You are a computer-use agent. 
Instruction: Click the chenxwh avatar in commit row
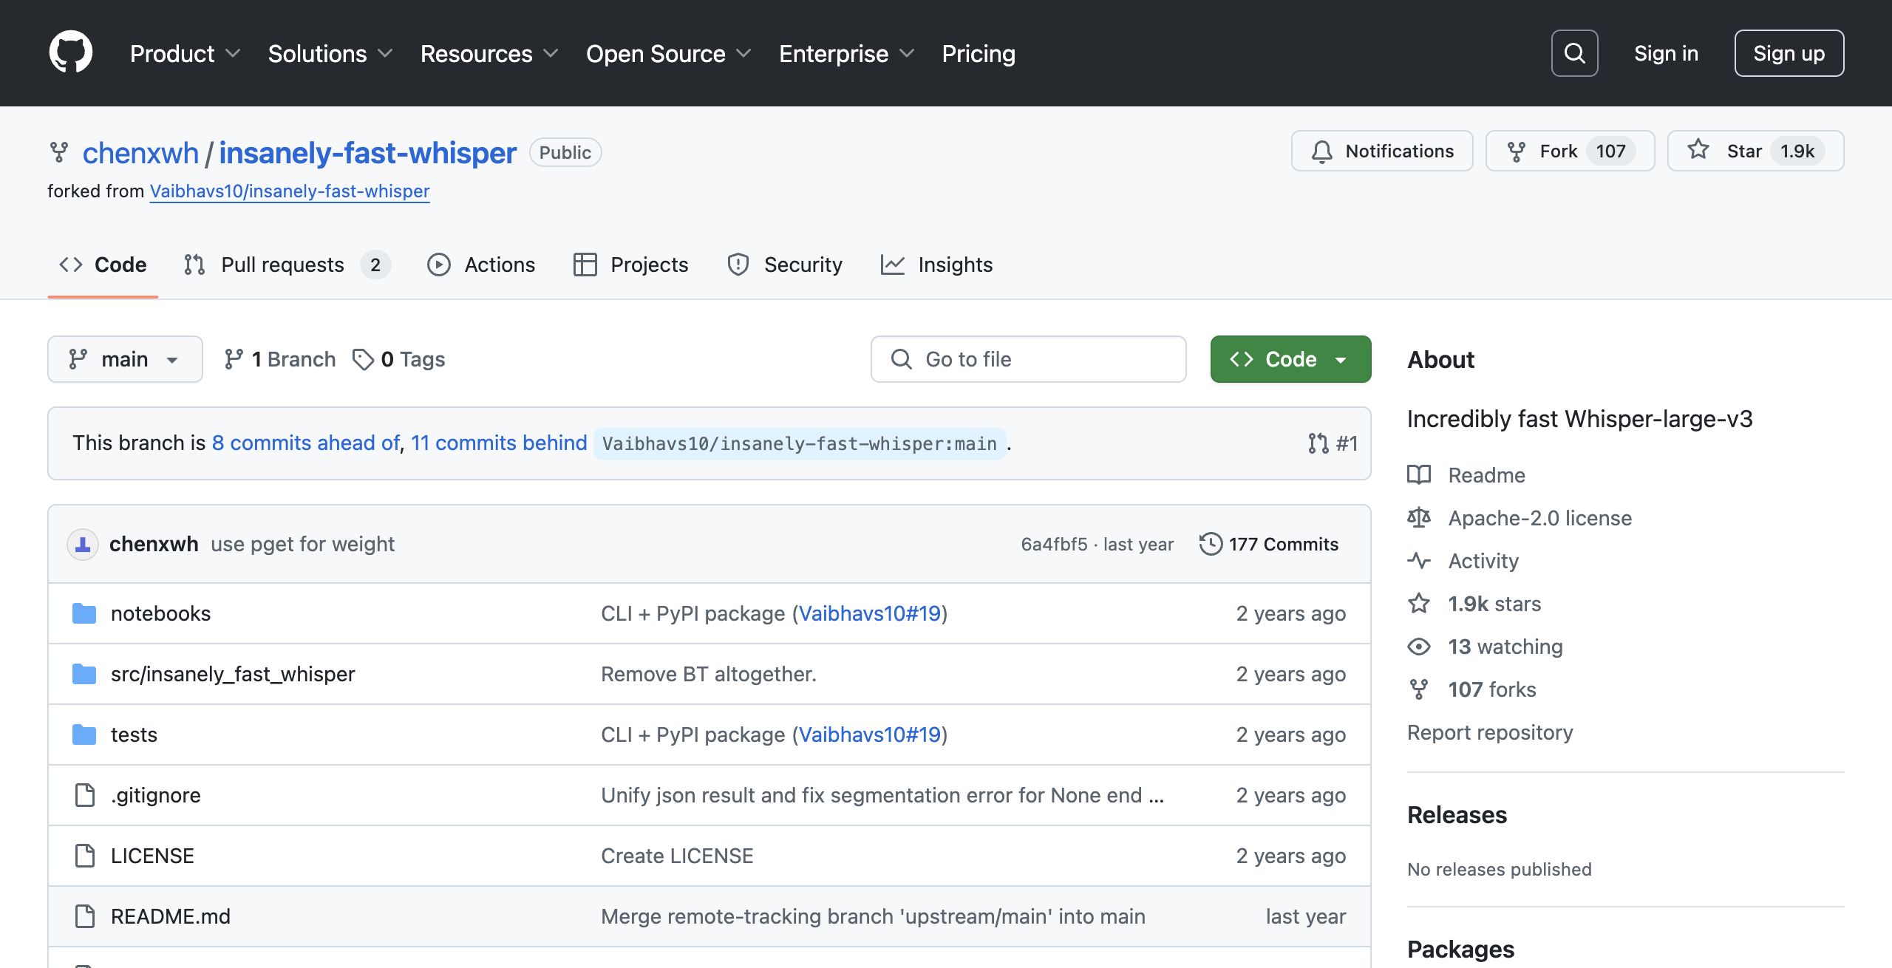tap(83, 545)
